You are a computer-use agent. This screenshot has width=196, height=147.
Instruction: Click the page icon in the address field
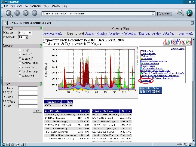[x=44, y=14]
